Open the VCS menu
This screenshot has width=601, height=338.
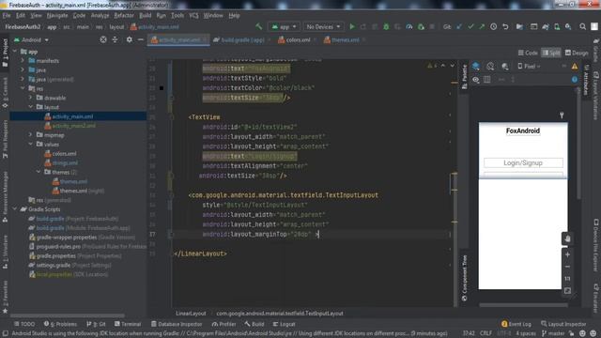(x=193, y=15)
